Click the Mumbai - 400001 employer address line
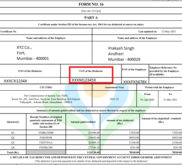Image resolution: width=182 pixels, height=165 pixels. 33,58
